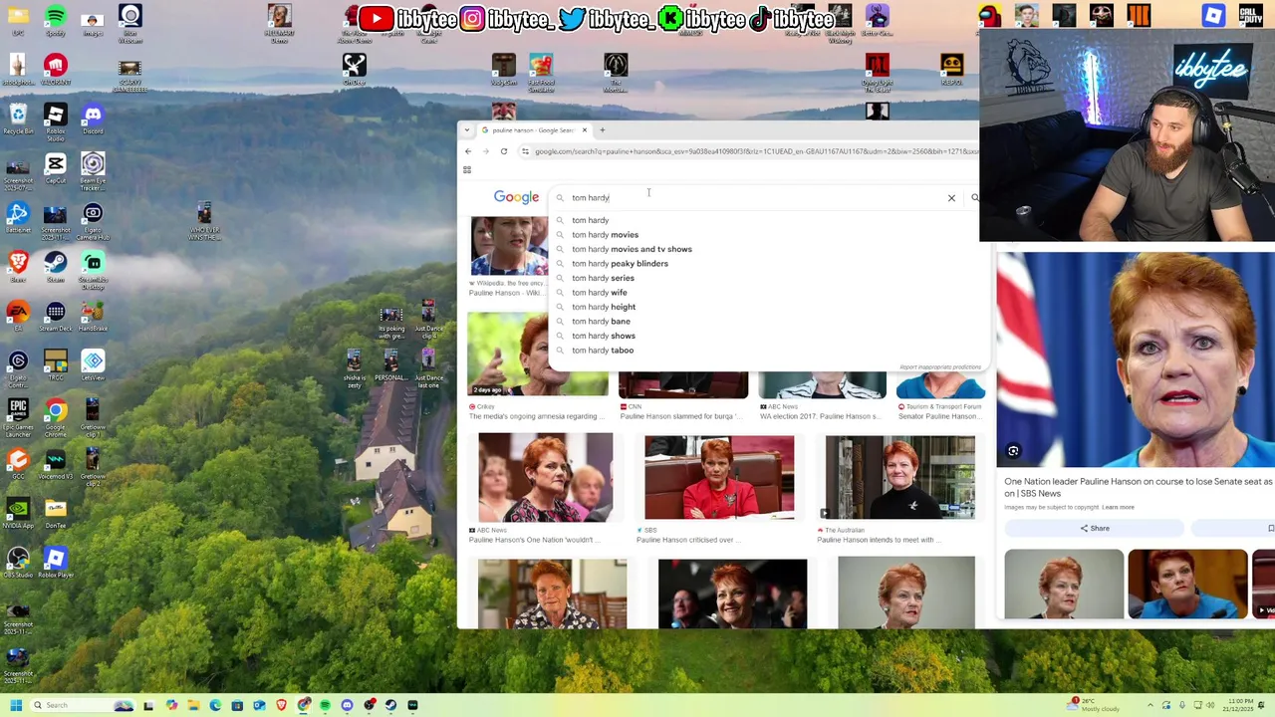Image resolution: width=1275 pixels, height=717 pixels.
Task: Clear the Google search box text
Action: pos(951,198)
